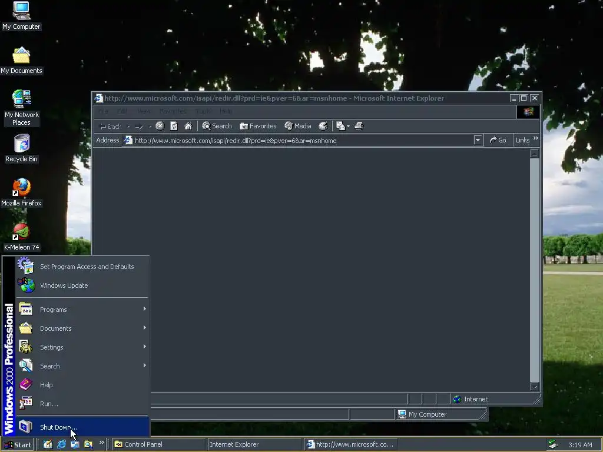Click the Show Desktop quick launch icon
The width and height of the screenshot is (603, 452).
coord(48,444)
